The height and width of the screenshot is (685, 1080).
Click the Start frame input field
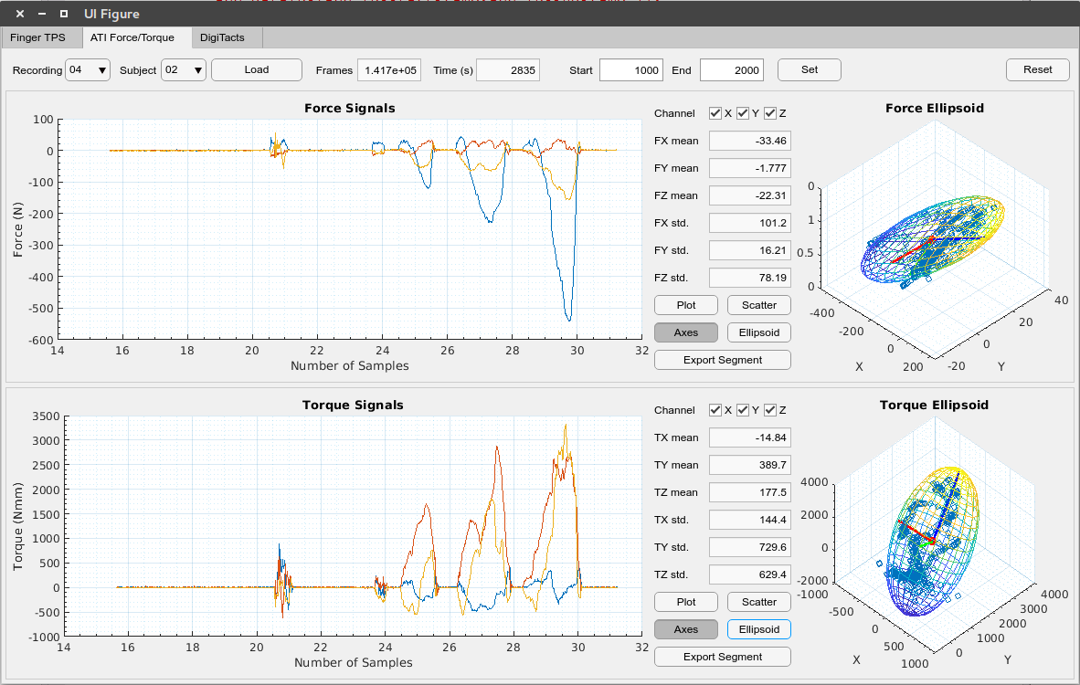click(x=630, y=69)
